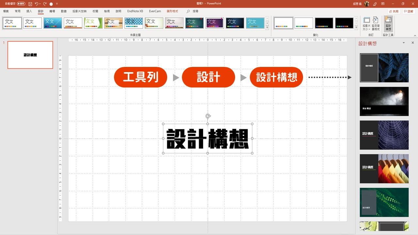This screenshot has height=235, width=418.
Task: Click the pen icon beside the avatar
Action: pos(375,4)
